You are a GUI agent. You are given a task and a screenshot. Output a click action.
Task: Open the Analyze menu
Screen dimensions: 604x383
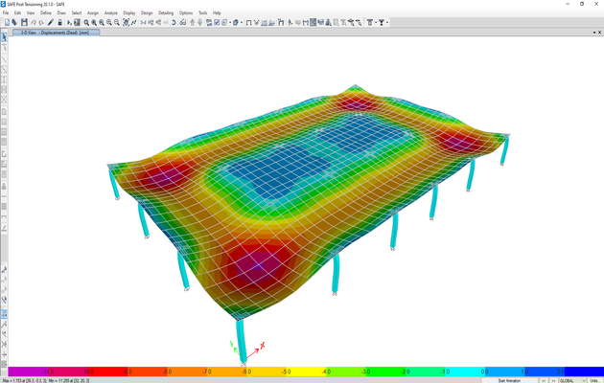(110, 13)
